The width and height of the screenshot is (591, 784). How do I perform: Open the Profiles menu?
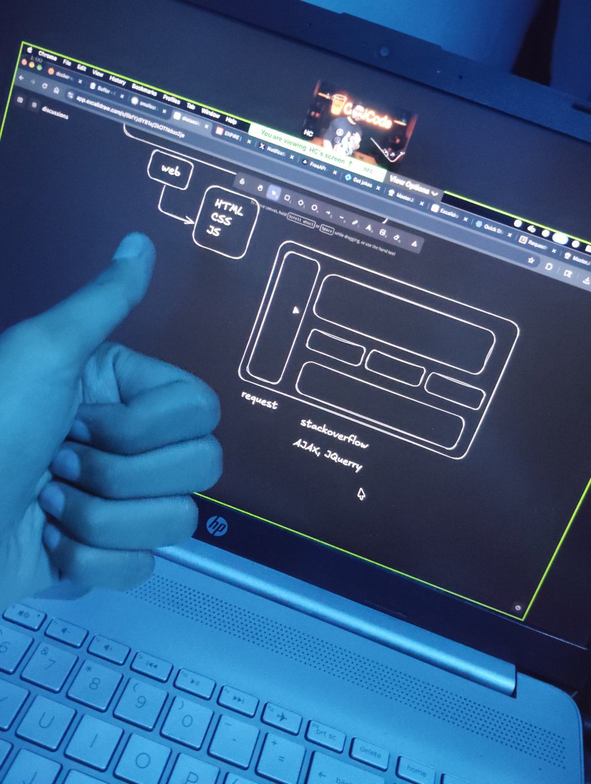(171, 100)
